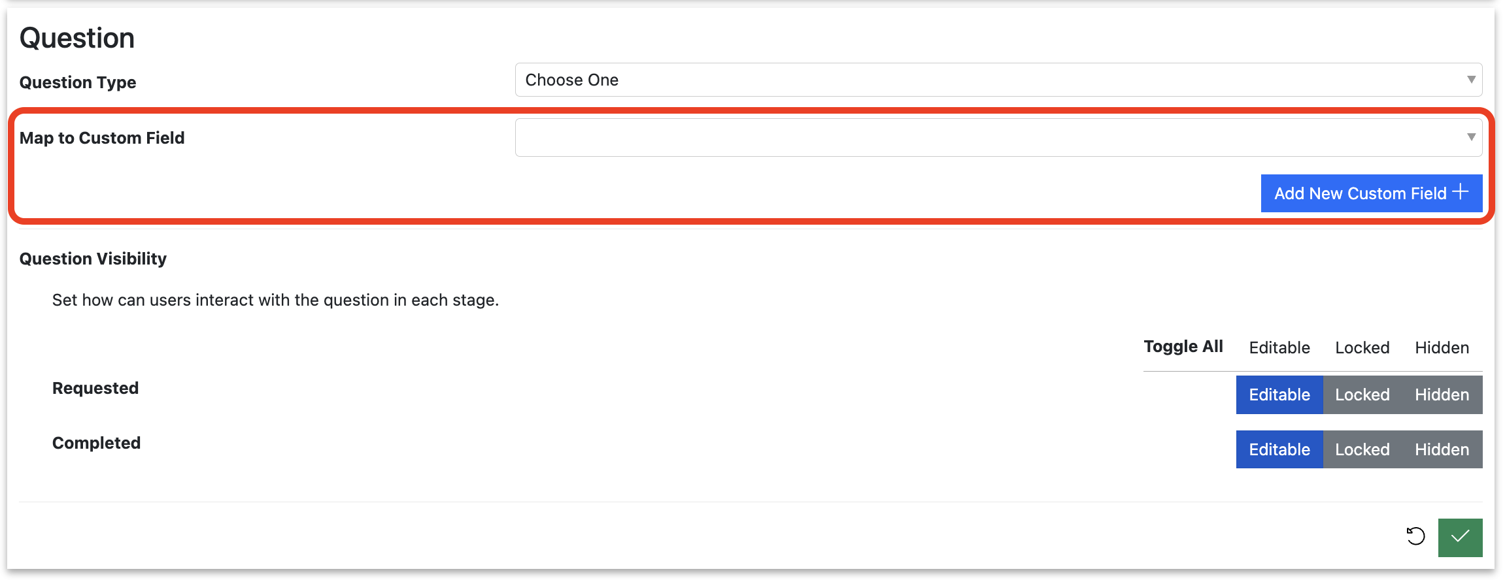Click the Question Visibility label
This screenshot has width=1505, height=580.
93,259
